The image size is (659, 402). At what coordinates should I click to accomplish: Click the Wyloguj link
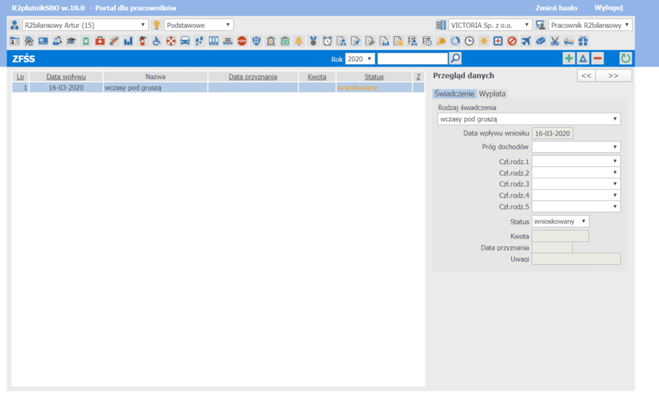coord(608,8)
